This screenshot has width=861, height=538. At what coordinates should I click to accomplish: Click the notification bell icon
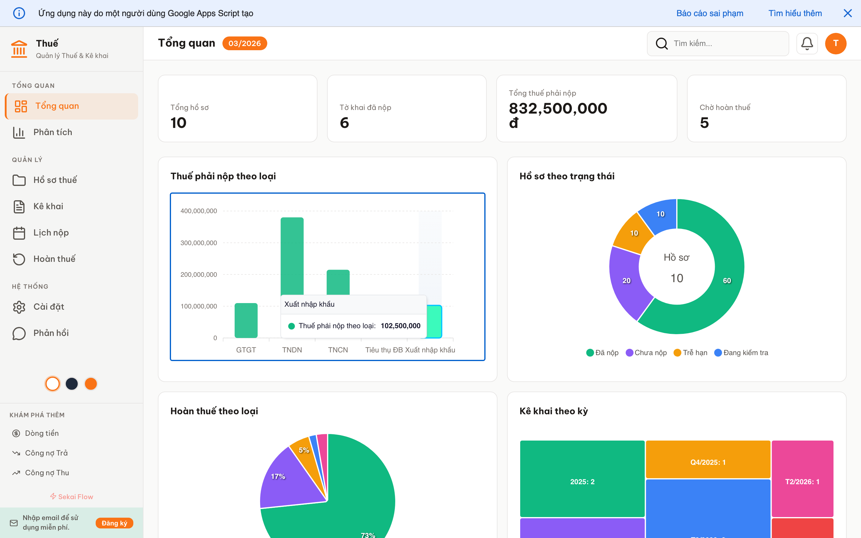807,43
